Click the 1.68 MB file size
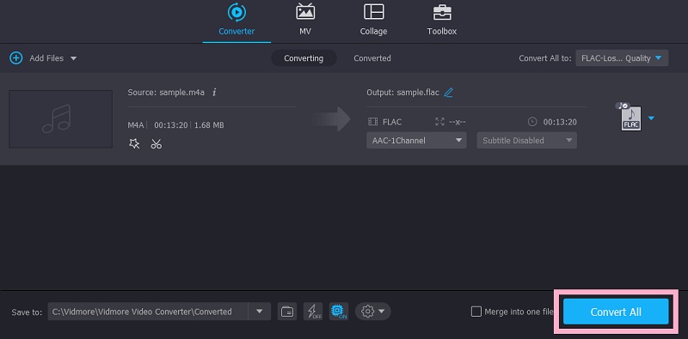Viewport: 688px width, 339px height. click(x=209, y=124)
